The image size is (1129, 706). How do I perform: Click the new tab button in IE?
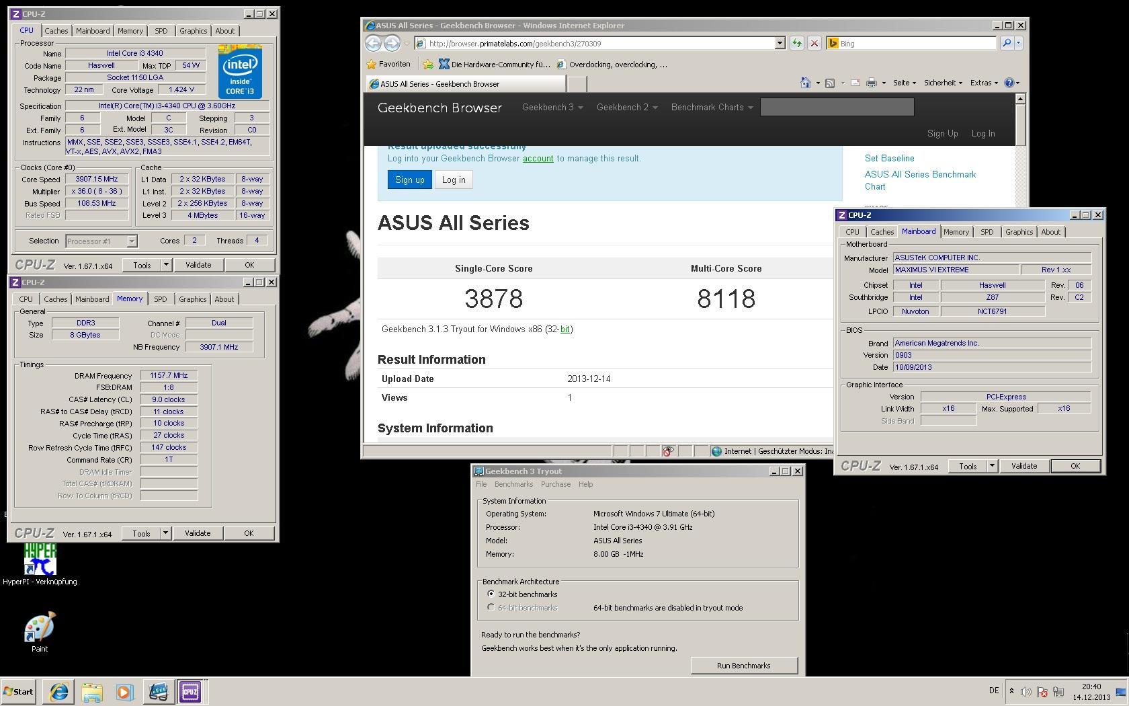click(577, 84)
